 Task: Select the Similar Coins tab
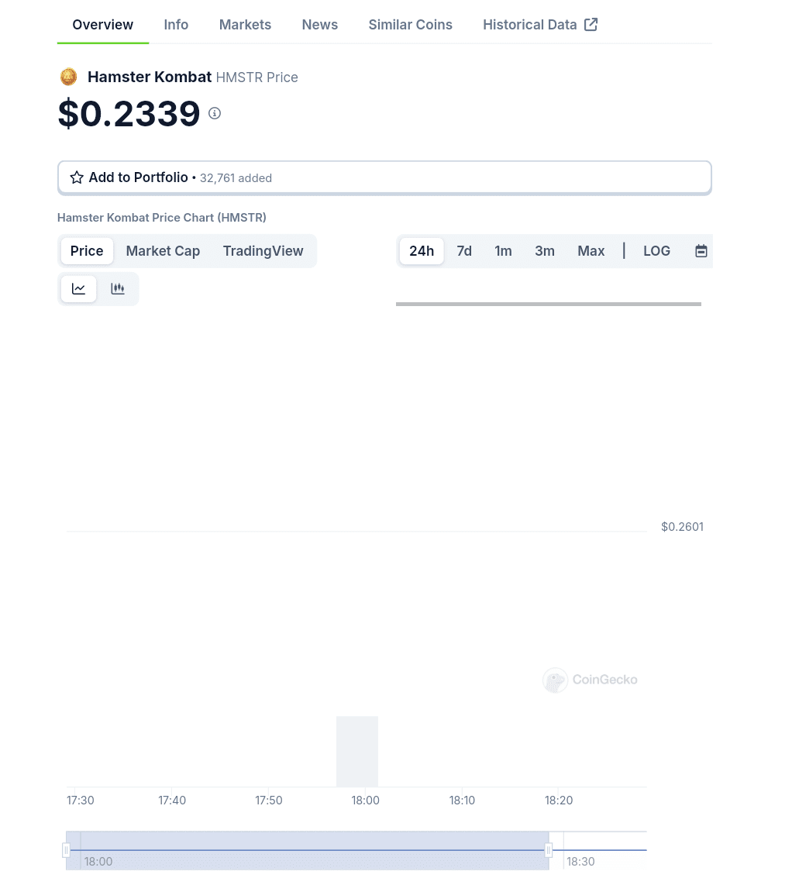pos(410,24)
